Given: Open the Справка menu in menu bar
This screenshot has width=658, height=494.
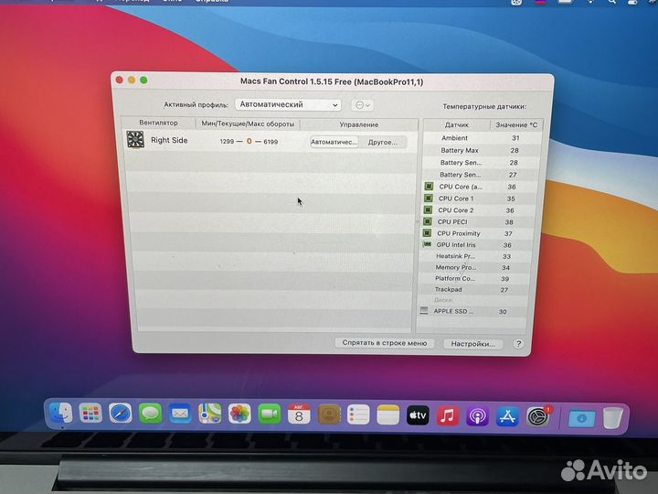Looking at the screenshot, I should (212, 1).
